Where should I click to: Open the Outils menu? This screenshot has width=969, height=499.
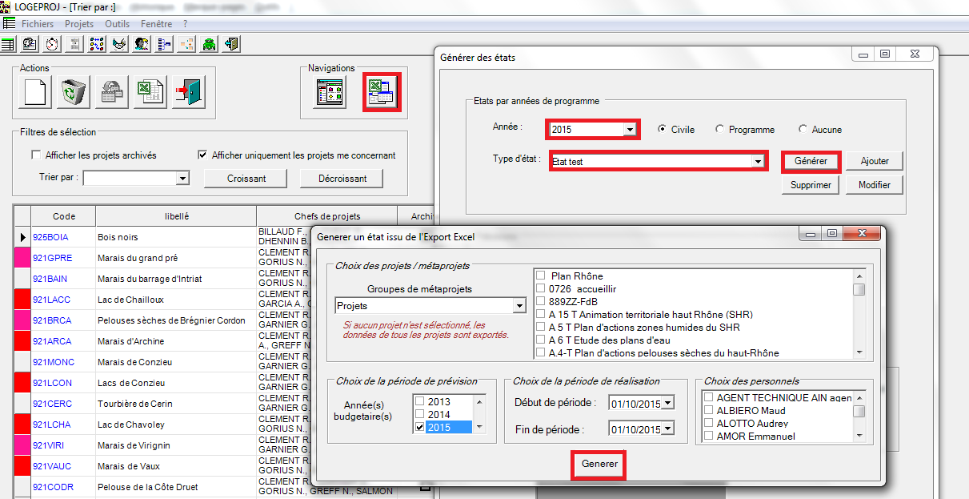[x=117, y=23]
